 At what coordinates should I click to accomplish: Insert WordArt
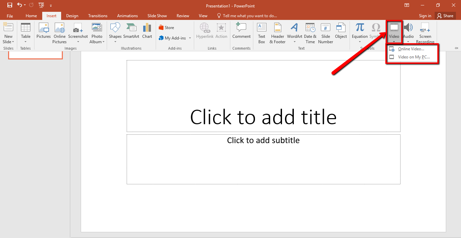(x=294, y=33)
